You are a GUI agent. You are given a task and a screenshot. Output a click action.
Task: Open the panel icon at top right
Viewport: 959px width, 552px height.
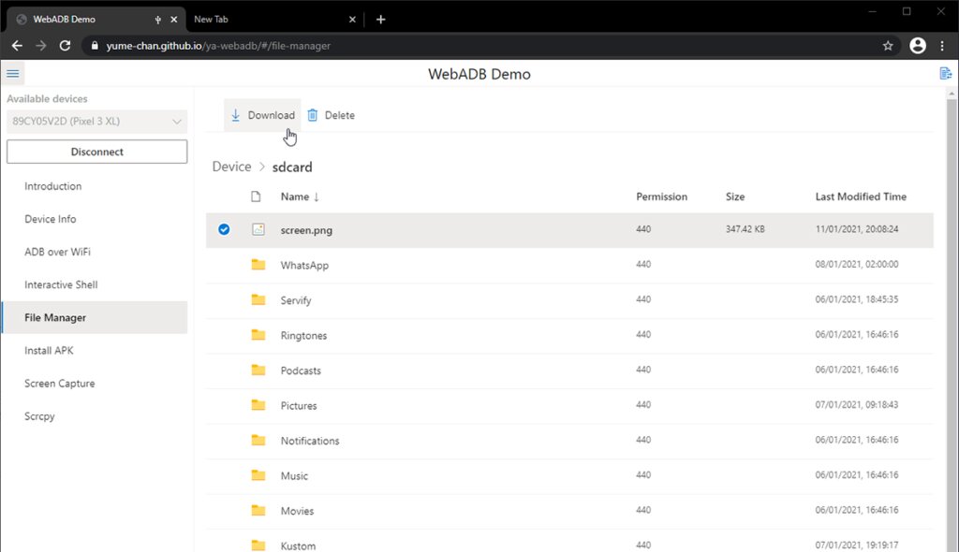point(945,72)
